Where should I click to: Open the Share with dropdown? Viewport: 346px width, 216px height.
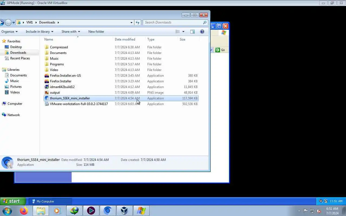pyautogui.click(x=71, y=32)
